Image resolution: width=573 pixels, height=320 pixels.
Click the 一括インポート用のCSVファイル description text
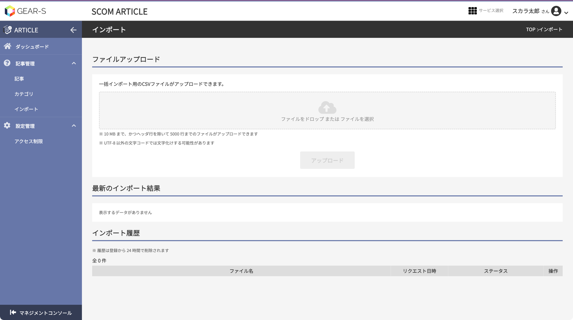coord(161,84)
